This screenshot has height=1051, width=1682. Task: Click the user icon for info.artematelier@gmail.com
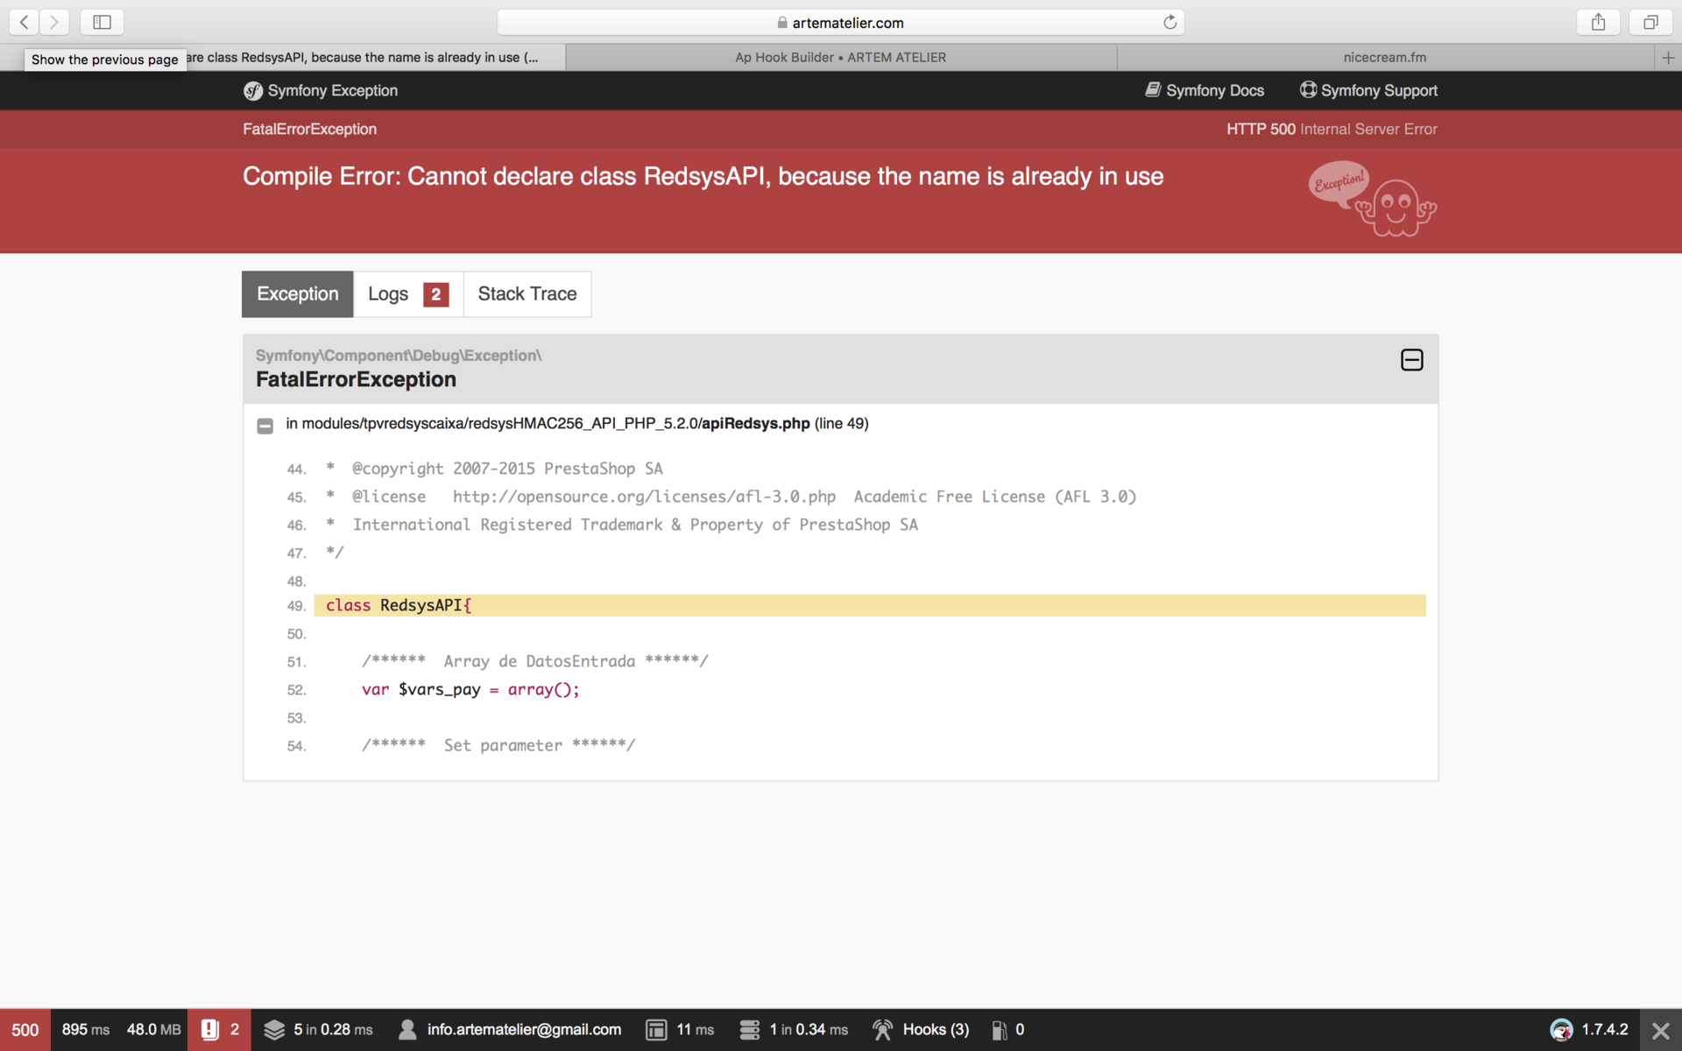[x=407, y=1030]
